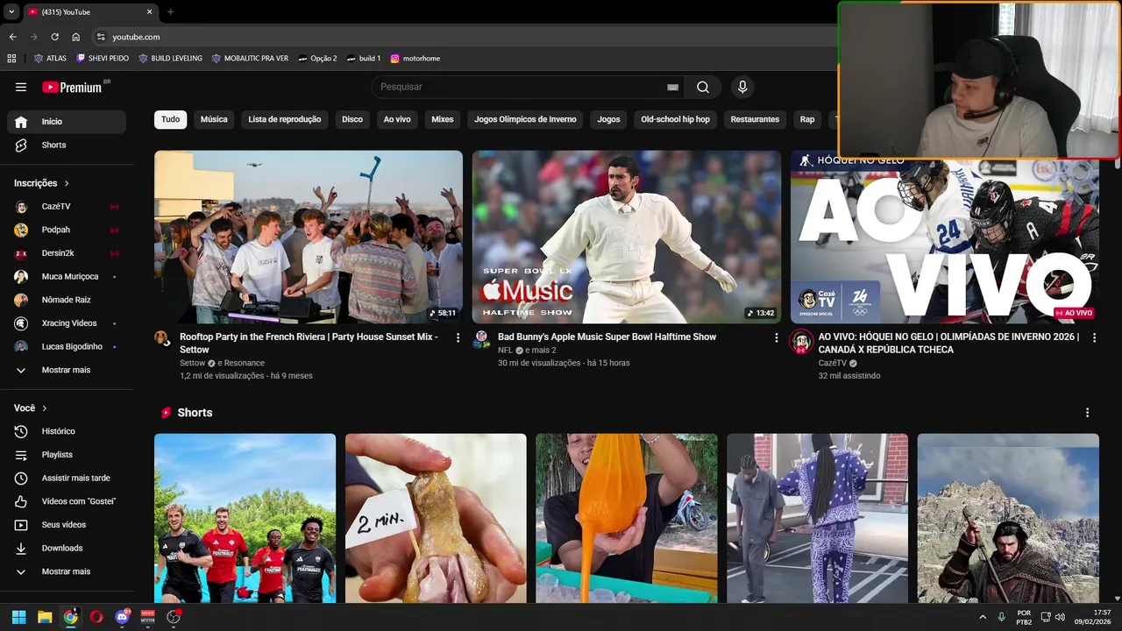Open Assistir mais tarde
Viewport: 1122px width, 631px height.
(x=67, y=478)
